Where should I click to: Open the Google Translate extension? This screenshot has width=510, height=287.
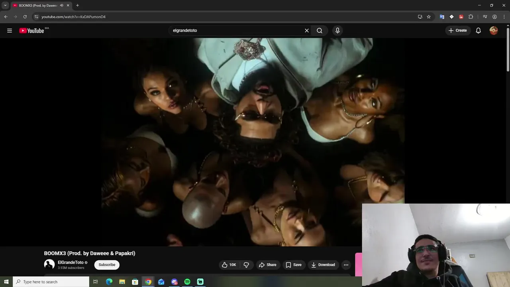pos(442,17)
